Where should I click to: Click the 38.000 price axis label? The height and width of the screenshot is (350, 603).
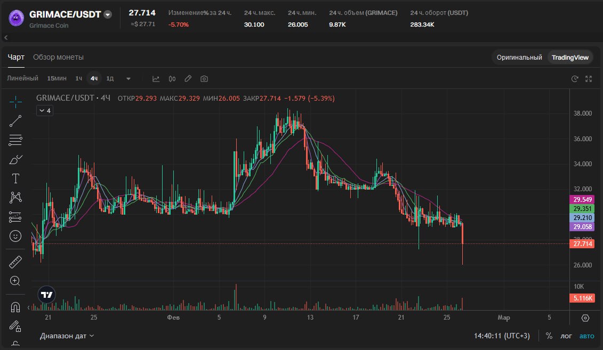pos(583,113)
